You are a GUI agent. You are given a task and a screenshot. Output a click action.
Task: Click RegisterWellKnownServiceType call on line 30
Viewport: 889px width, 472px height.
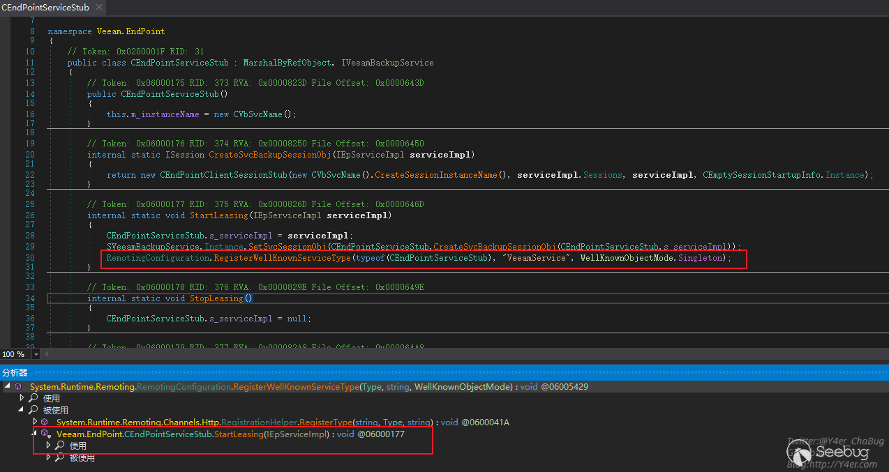[x=281, y=258]
